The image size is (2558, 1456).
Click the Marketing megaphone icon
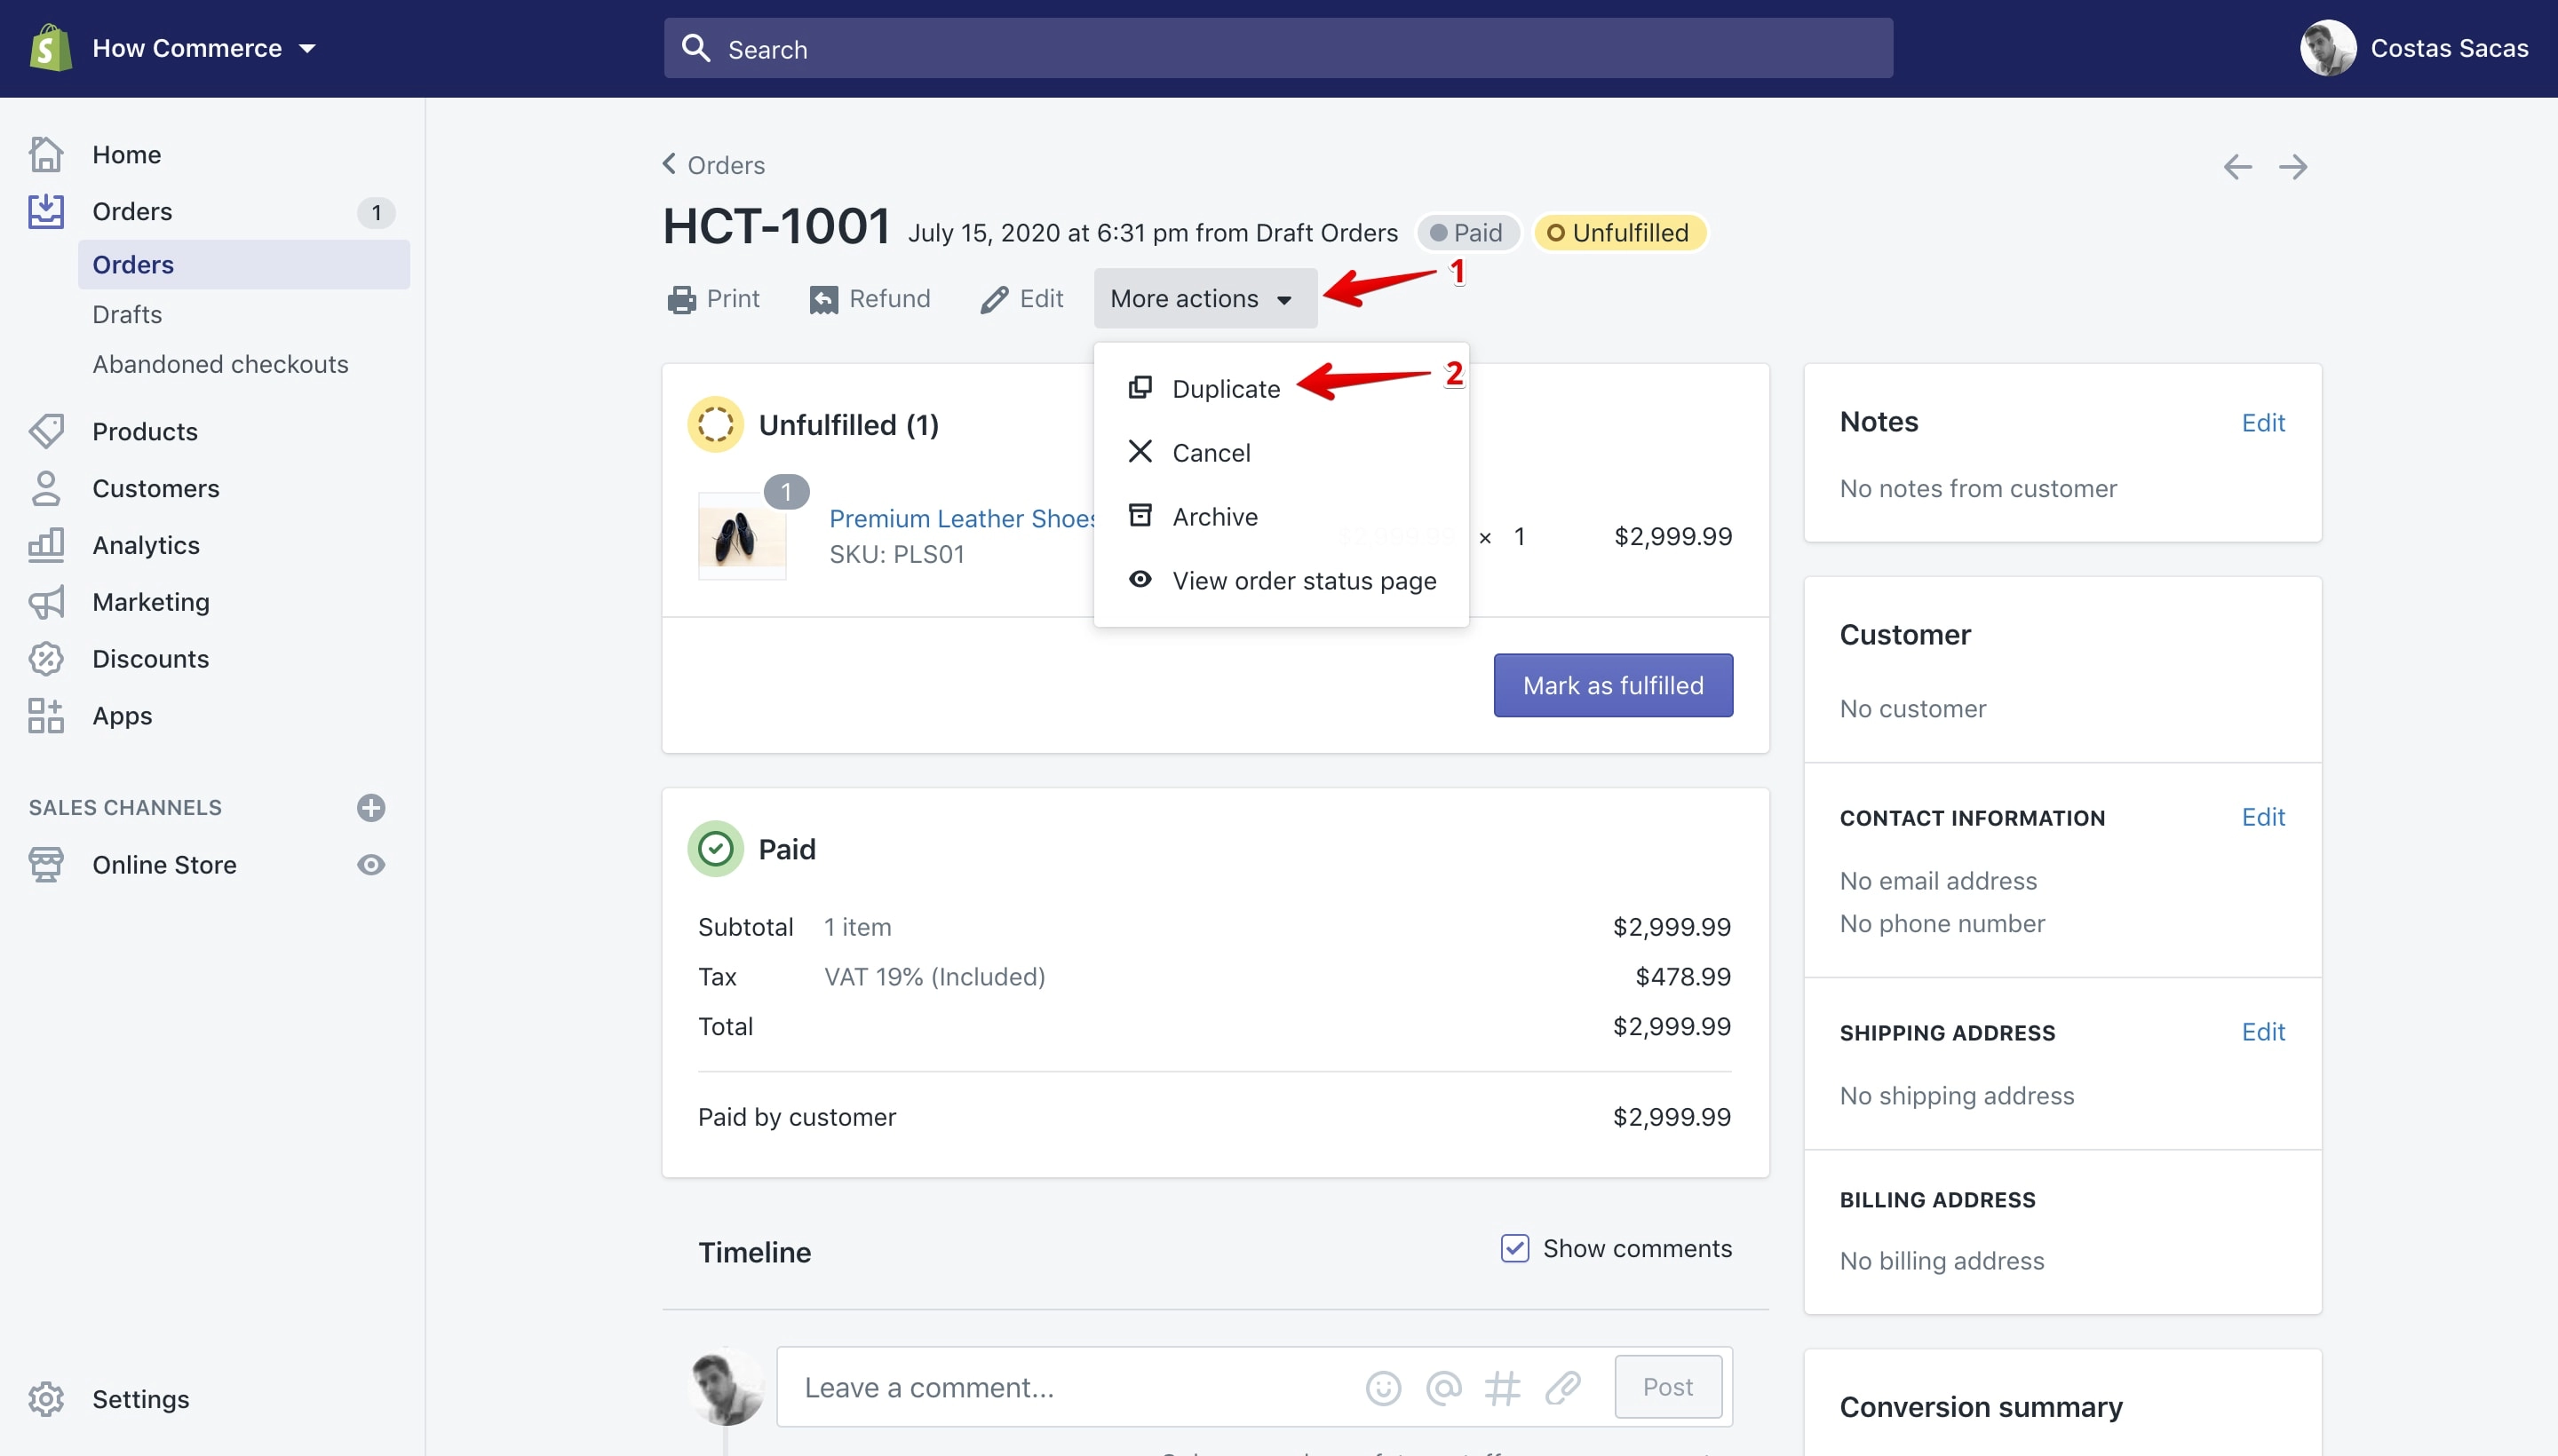click(x=46, y=602)
